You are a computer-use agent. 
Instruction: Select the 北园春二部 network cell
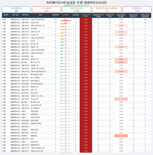(x=34, y=65)
